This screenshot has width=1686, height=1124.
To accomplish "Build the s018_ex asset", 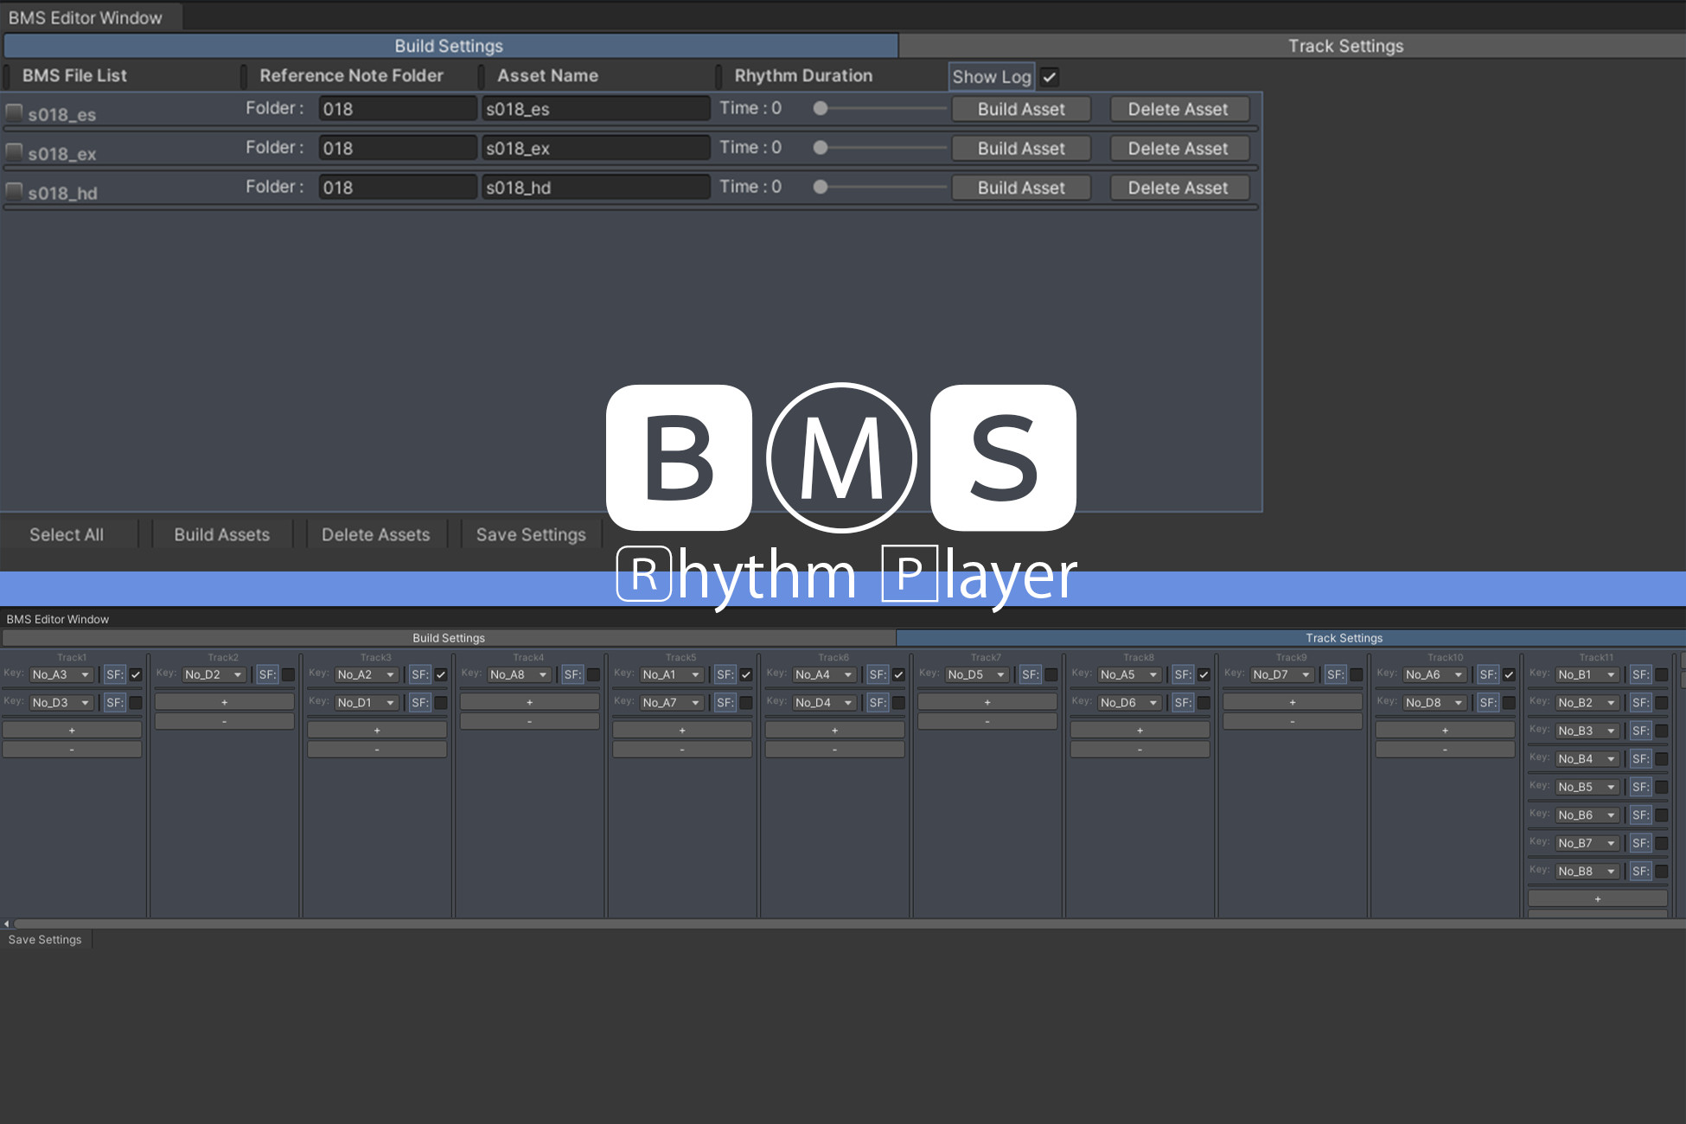I will pos(1020,148).
